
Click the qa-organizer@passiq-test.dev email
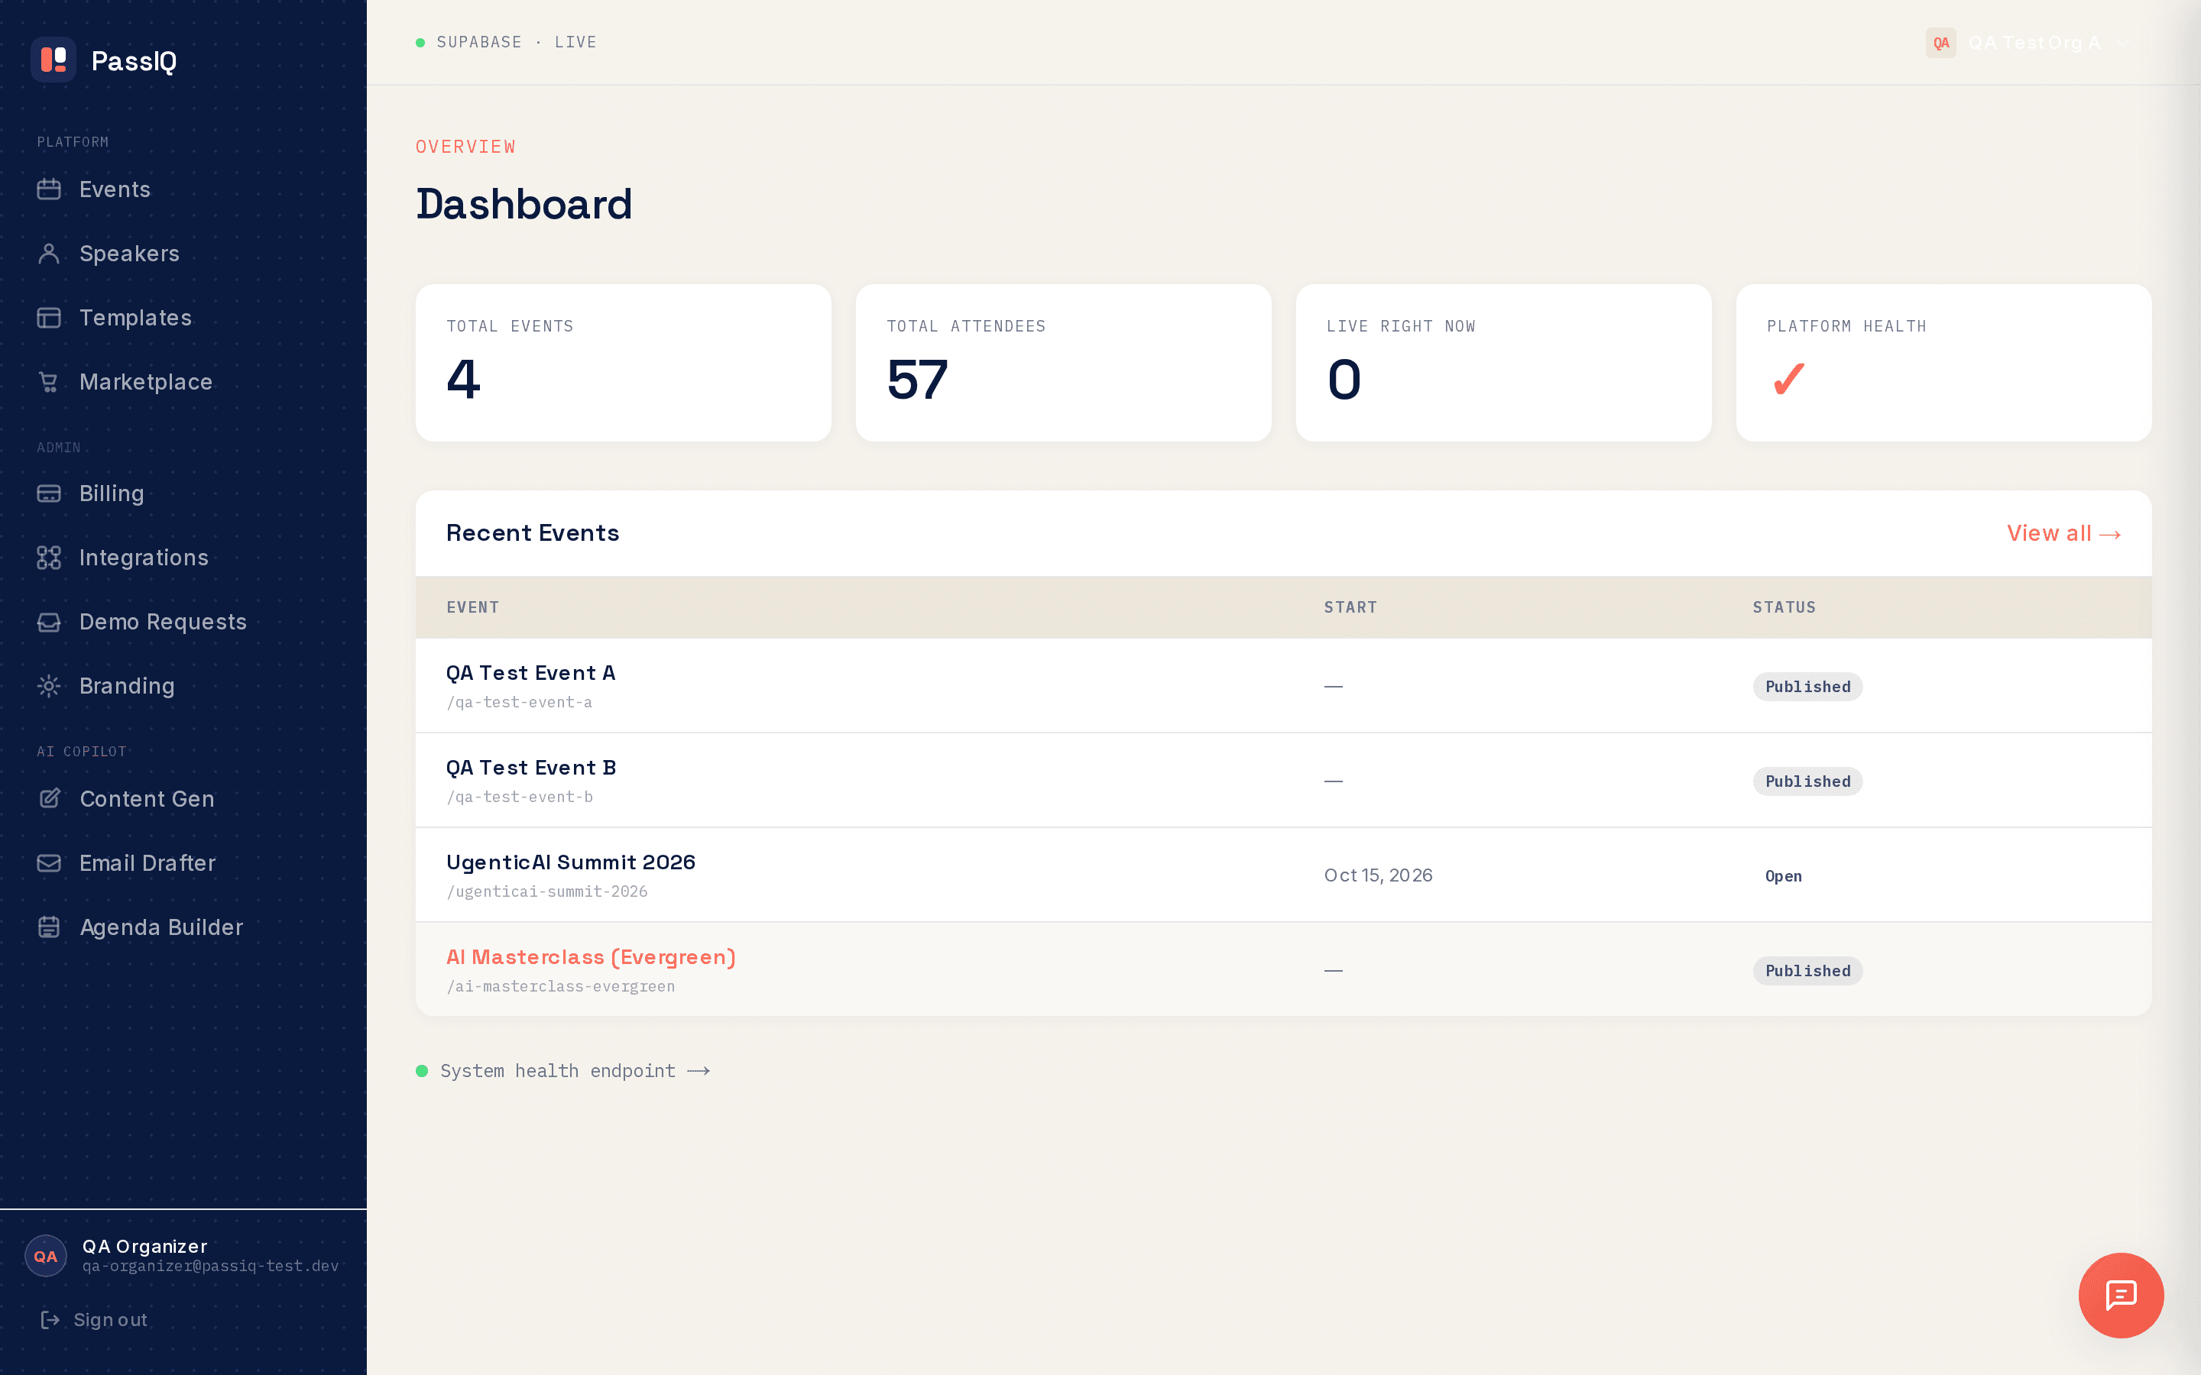210,1266
